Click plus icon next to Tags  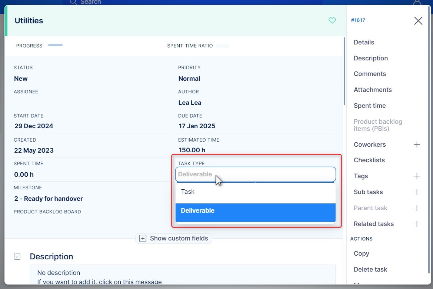point(417,176)
